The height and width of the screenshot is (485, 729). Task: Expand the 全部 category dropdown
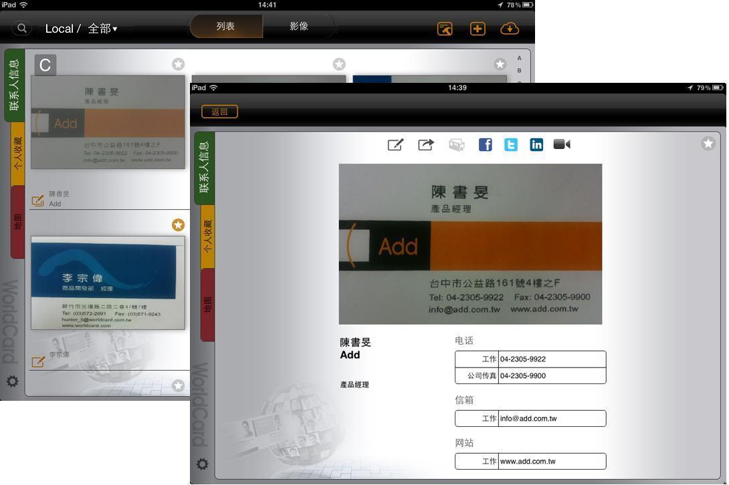102,29
